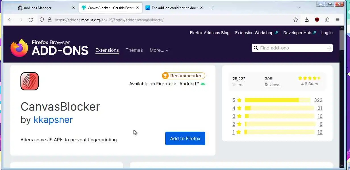Image resolution: width=350 pixels, height=170 pixels.
Task: Open the shield tracking protection icon
Action: click(x=42, y=20)
